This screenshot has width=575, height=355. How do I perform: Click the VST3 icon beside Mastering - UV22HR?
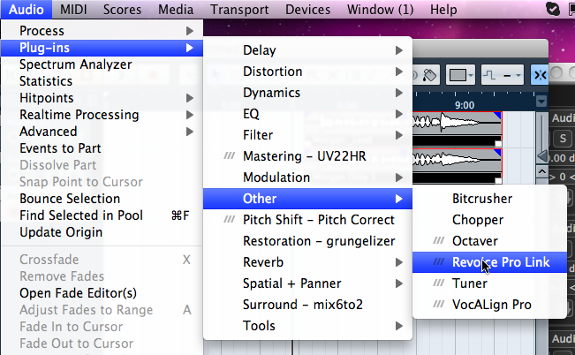(x=228, y=156)
